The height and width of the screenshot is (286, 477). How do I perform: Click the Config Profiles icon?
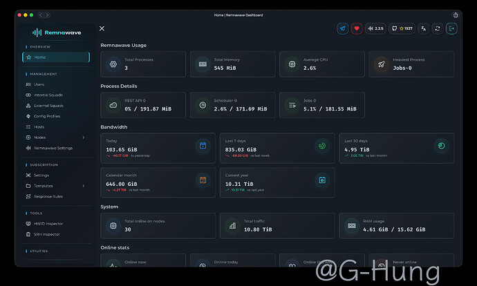(28, 116)
